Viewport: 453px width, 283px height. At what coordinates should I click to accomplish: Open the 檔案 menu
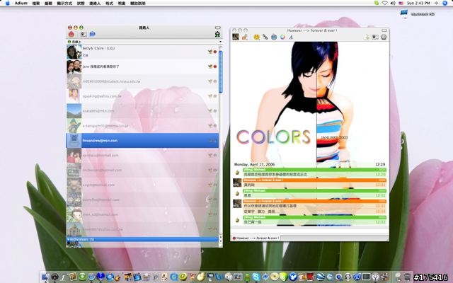36,3
